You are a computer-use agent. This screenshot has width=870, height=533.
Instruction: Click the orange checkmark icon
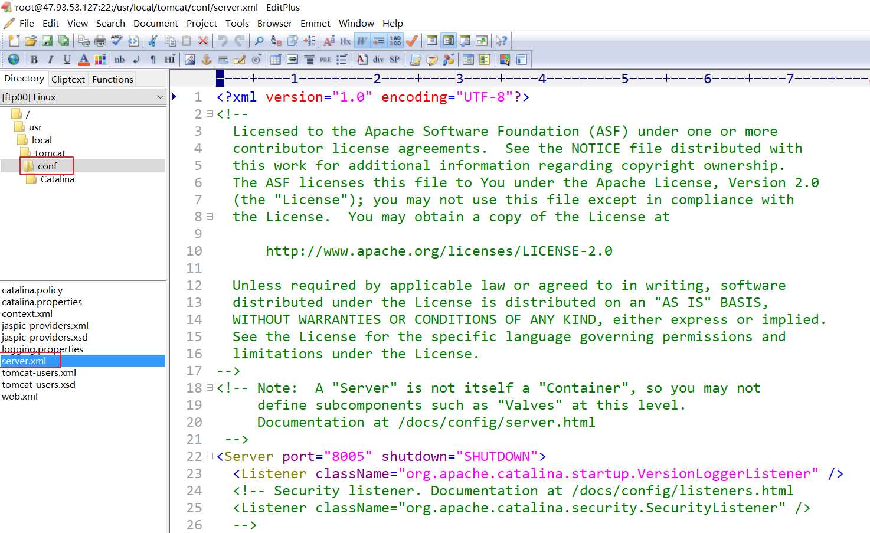412,41
